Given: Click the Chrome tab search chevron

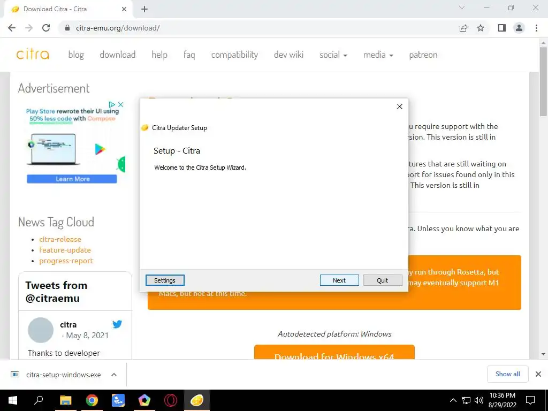Looking at the screenshot, I should click(x=462, y=7).
